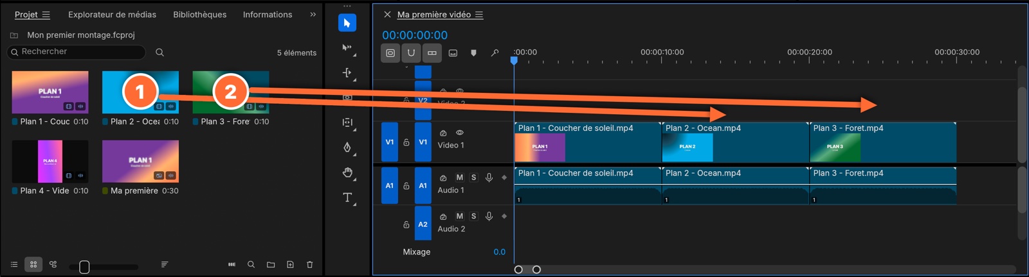Click the keyframe diamond on Audio 1
This screenshot has width=1029, height=277.
[504, 178]
